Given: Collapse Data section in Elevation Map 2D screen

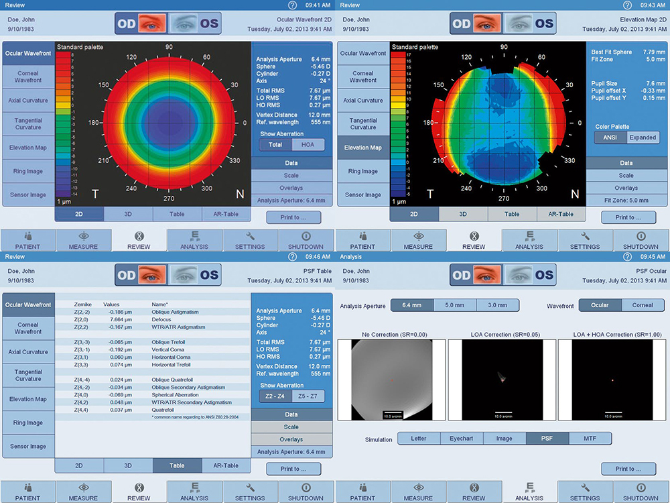Looking at the screenshot, I should 626,163.
